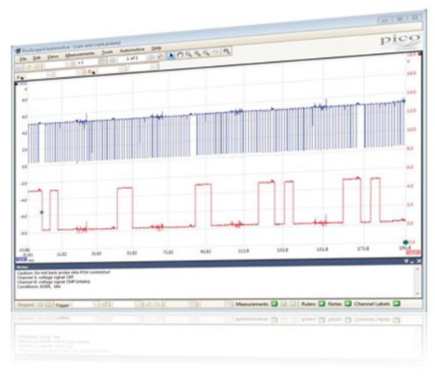Open the File menu
Screen dimensions: 435x379
point(23,60)
